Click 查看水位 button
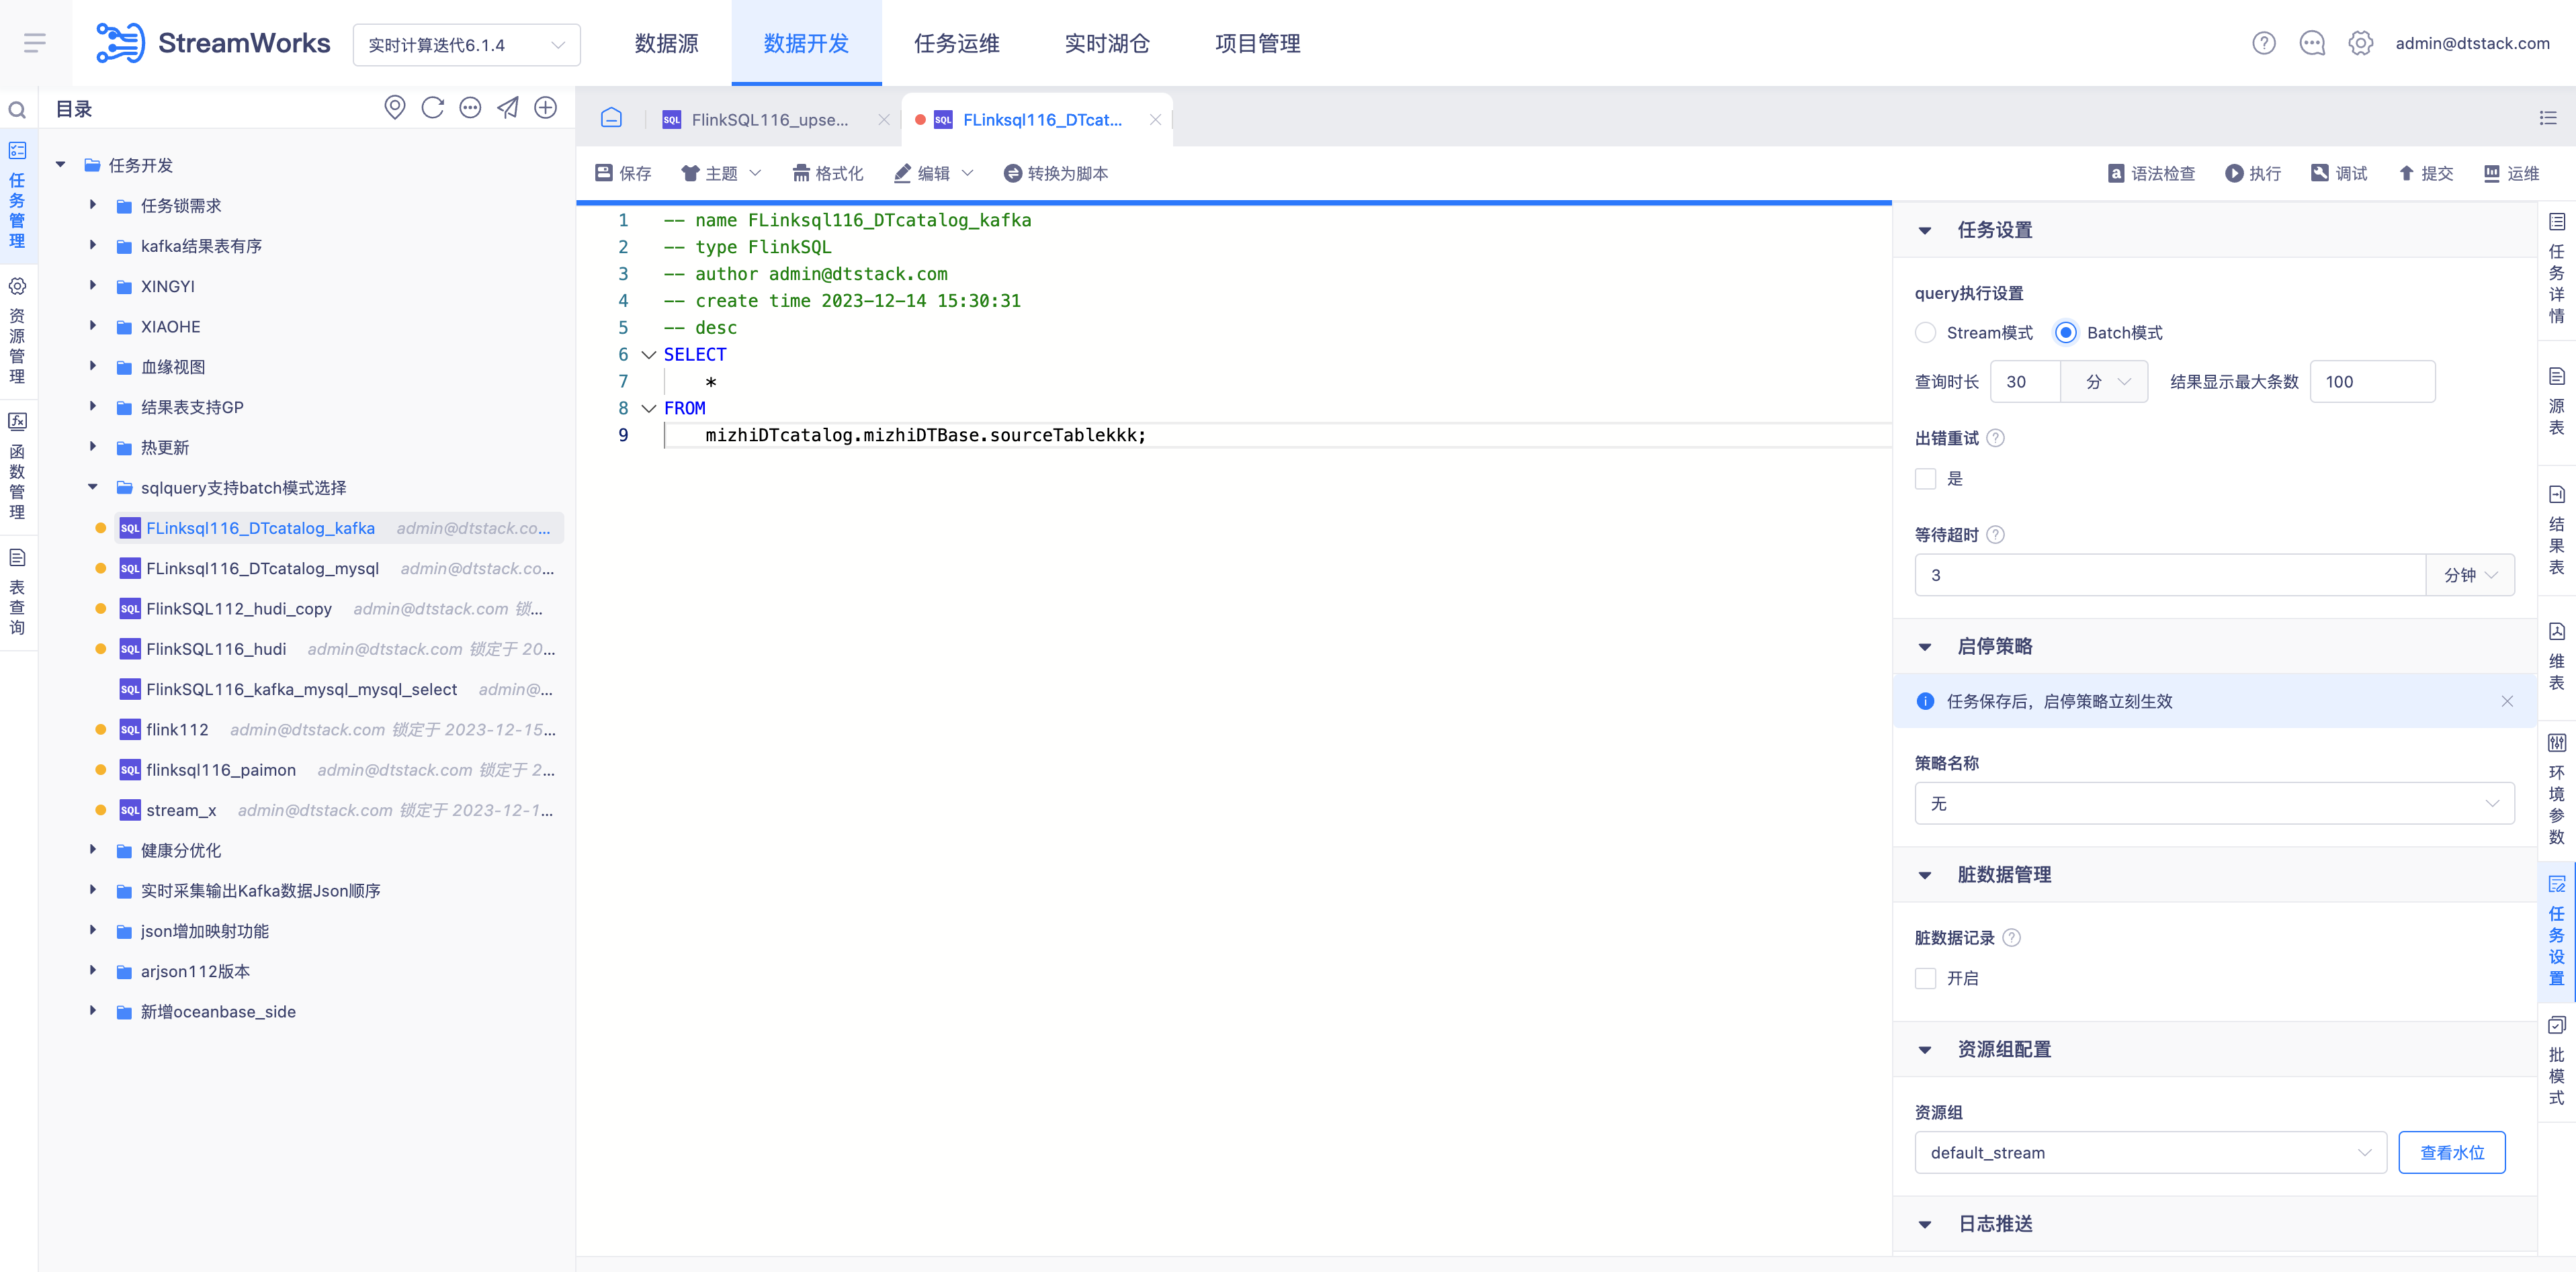Viewport: 2576px width, 1272px height. (x=2451, y=1153)
